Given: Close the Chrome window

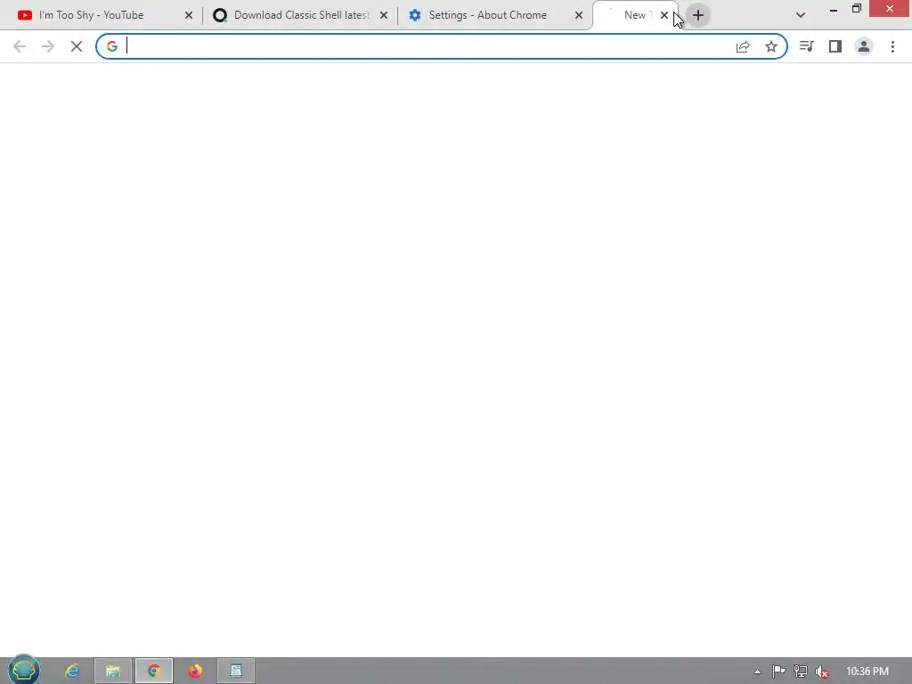Looking at the screenshot, I should point(890,9).
